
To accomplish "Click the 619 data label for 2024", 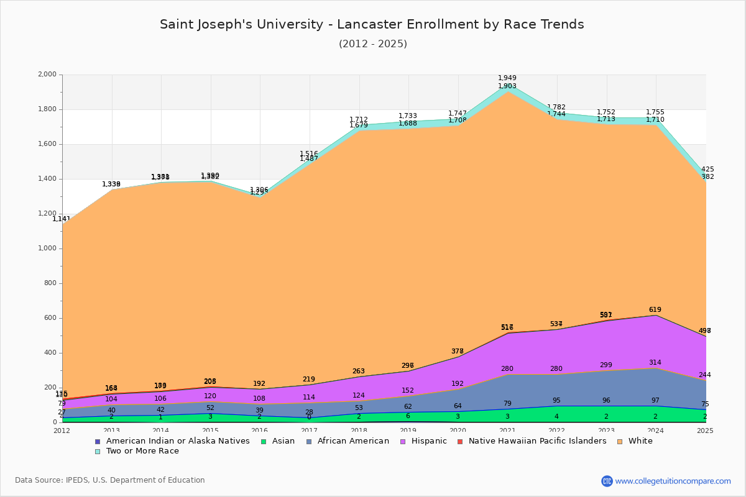I will coord(655,309).
